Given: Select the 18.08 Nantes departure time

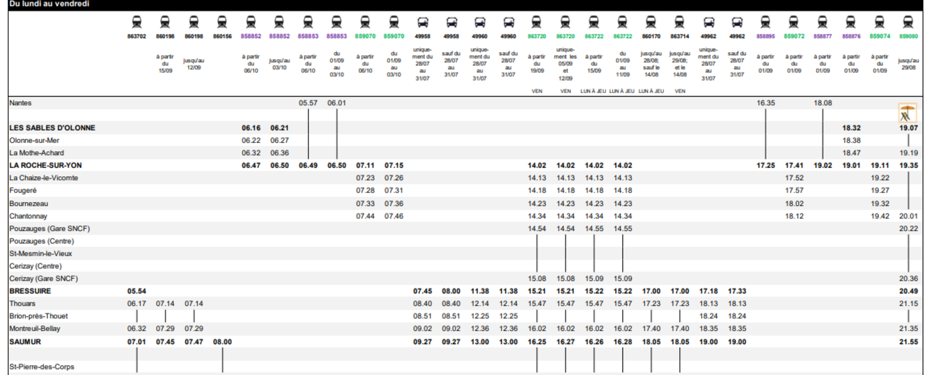Looking at the screenshot, I should [x=823, y=103].
